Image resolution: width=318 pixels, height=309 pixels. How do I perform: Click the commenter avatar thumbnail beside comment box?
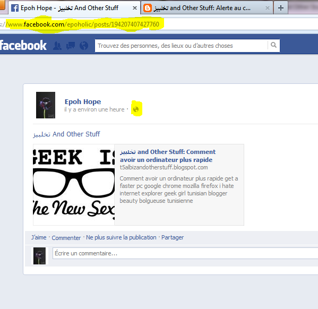(x=39, y=255)
